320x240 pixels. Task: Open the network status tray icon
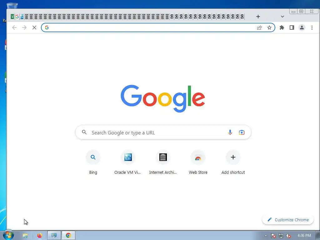281,236
